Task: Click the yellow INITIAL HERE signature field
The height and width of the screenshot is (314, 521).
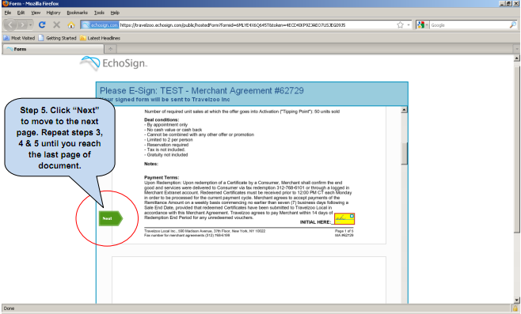Action: point(344,218)
